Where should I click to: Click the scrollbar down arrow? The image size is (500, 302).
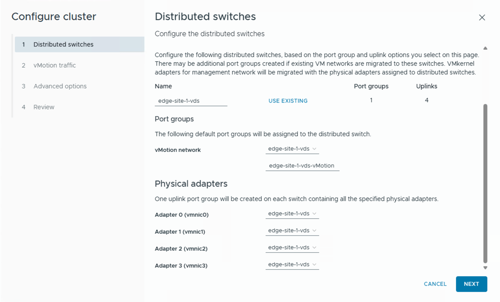(x=484, y=268)
